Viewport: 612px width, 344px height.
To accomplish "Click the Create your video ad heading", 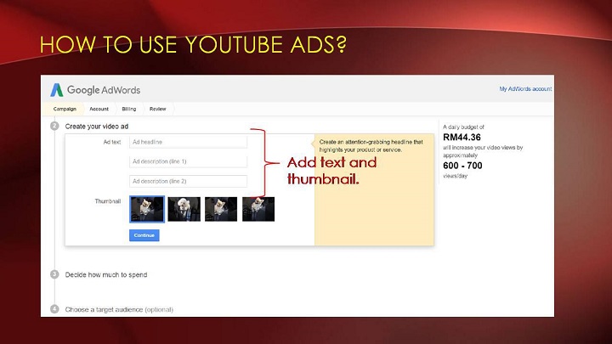I will click(97, 127).
